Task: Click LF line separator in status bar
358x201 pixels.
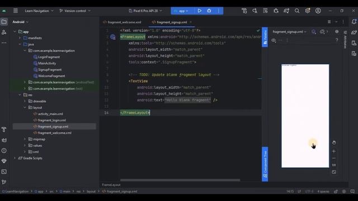Action: (299, 192)
